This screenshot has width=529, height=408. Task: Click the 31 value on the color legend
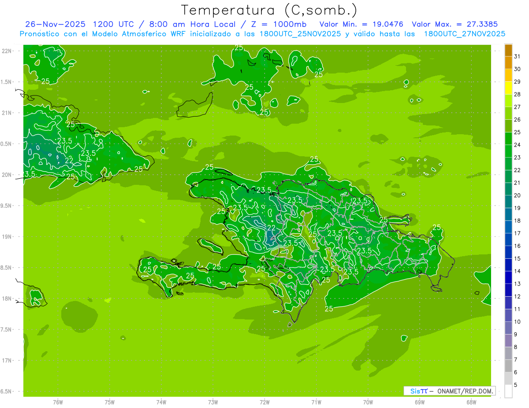tap(517, 56)
